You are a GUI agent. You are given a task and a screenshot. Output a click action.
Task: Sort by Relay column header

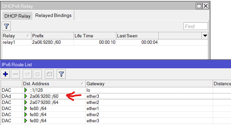tap(16, 36)
